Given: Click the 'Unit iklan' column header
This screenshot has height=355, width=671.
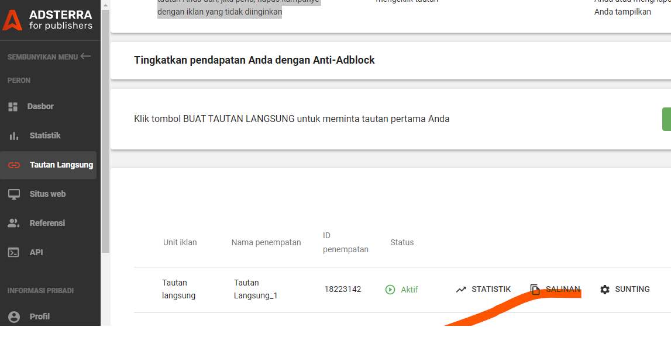Looking at the screenshot, I should point(180,243).
